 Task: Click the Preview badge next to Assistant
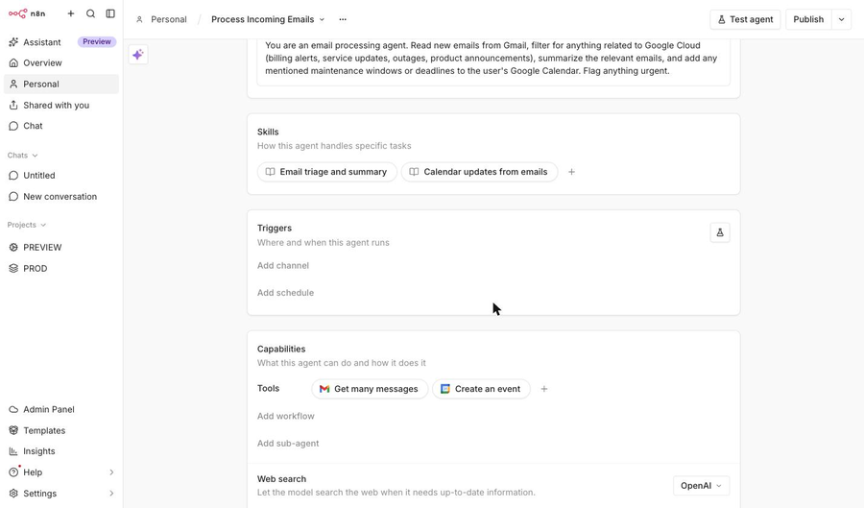coord(96,42)
